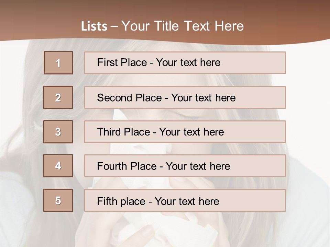
Task: Click the number 1 box
Action: (x=58, y=63)
